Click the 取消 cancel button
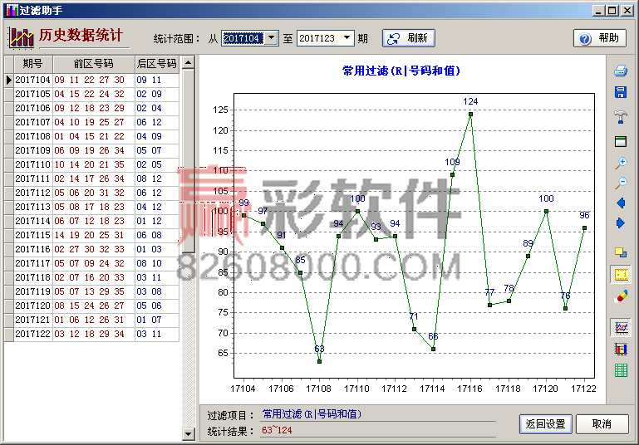The image size is (639, 445). (x=601, y=423)
